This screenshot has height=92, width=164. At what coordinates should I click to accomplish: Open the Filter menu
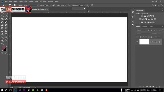click(36, 2)
